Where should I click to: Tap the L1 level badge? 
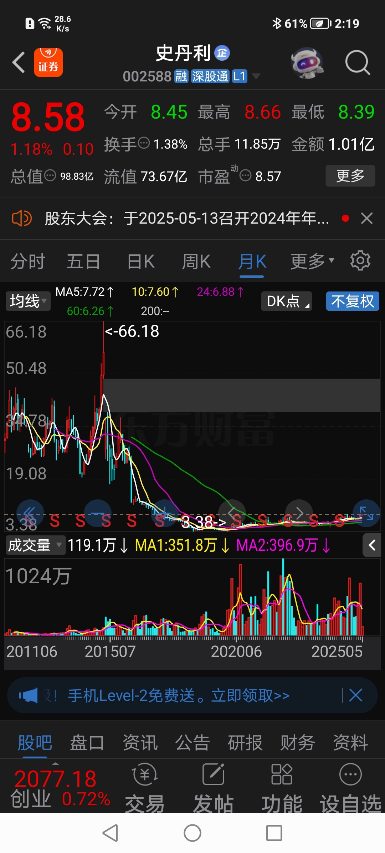(240, 76)
